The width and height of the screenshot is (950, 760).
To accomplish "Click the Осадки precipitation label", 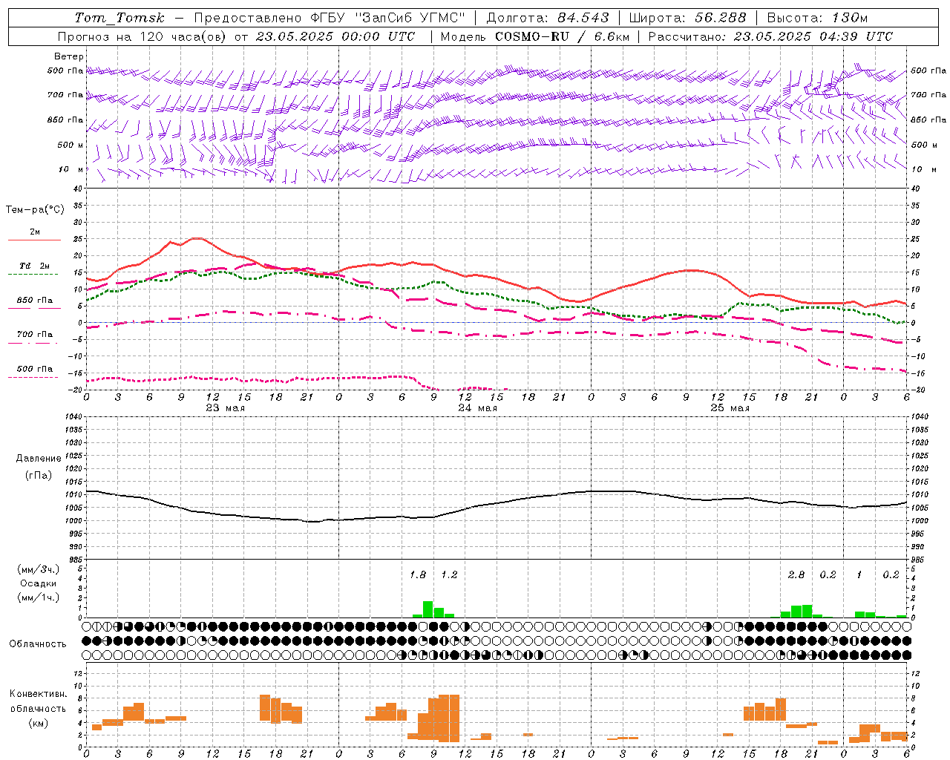I will 38,583.
